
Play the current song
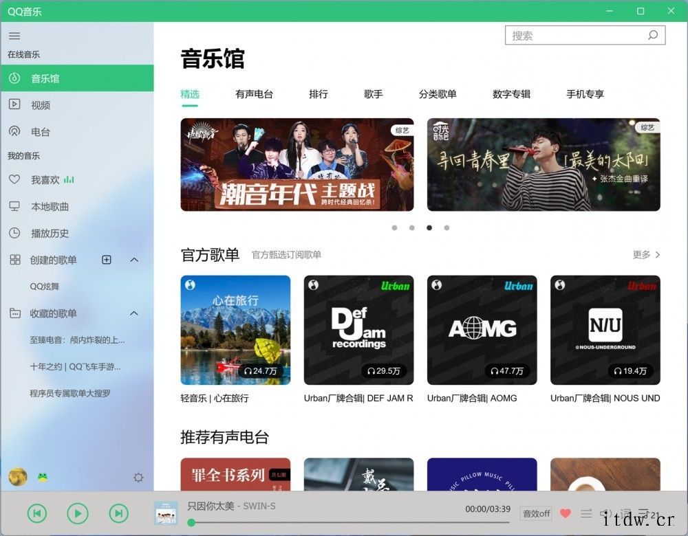click(78, 513)
